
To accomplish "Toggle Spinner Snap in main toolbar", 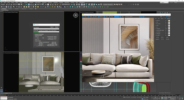I will pyautogui.click(x=58, y=4).
